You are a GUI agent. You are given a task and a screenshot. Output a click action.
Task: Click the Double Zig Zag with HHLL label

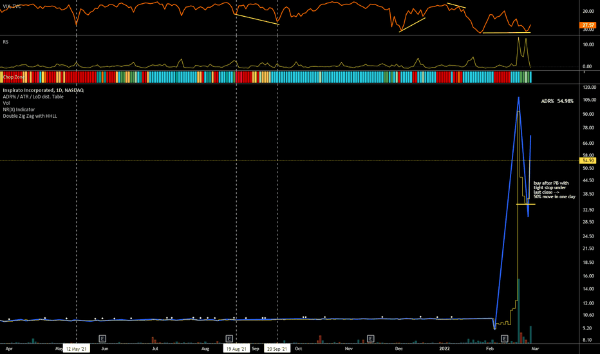coord(30,116)
